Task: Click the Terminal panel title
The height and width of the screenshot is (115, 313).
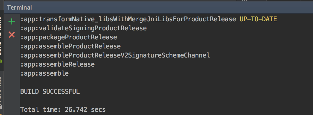Action: point(19,8)
